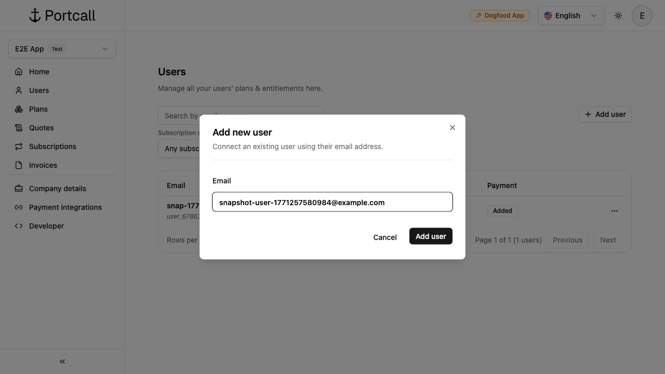
Task: Collapse the sidebar with the double chevron
Action: point(62,362)
